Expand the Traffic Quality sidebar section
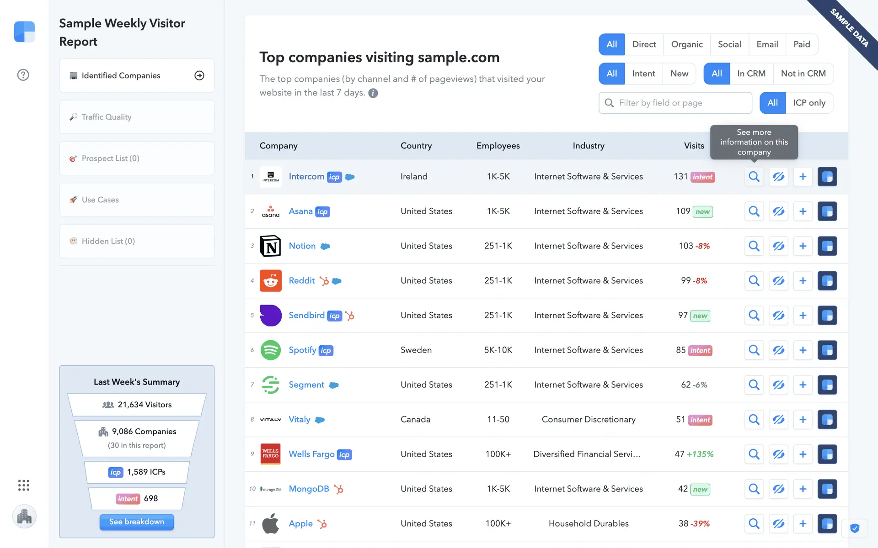Image resolution: width=878 pixels, height=548 pixels. click(137, 117)
